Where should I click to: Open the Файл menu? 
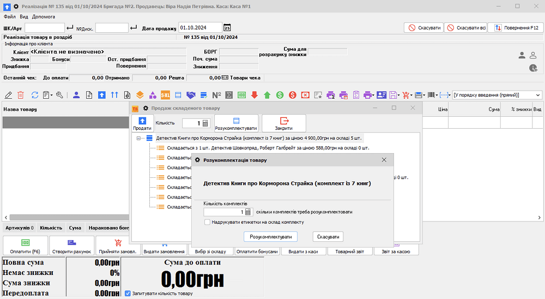tap(9, 17)
